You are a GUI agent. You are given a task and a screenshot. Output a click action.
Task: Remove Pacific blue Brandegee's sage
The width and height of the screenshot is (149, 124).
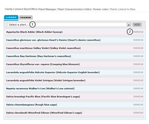pyautogui.click(x=138, y=97)
